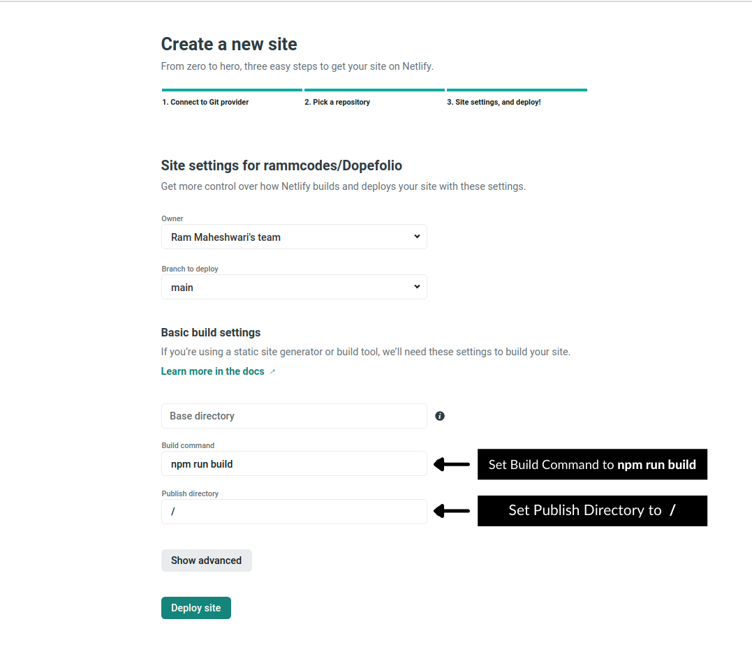752x654 pixels.
Task: Expand advanced settings via Show advanced
Action: pyautogui.click(x=206, y=560)
